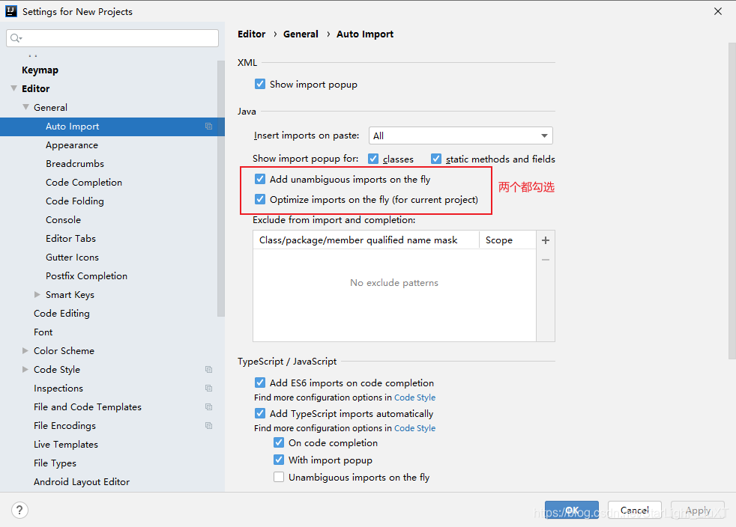
Task: Open File Types settings
Action: pyautogui.click(x=55, y=463)
